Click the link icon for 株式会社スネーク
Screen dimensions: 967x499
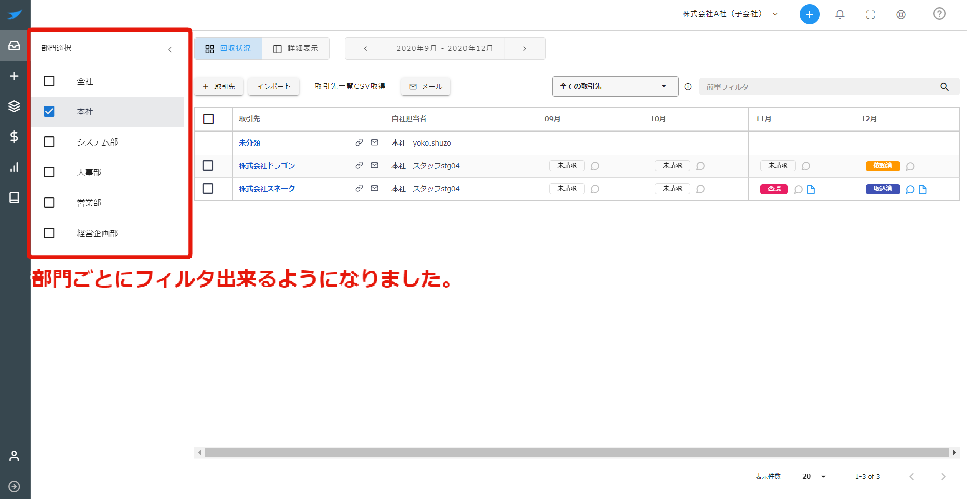point(359,188)
